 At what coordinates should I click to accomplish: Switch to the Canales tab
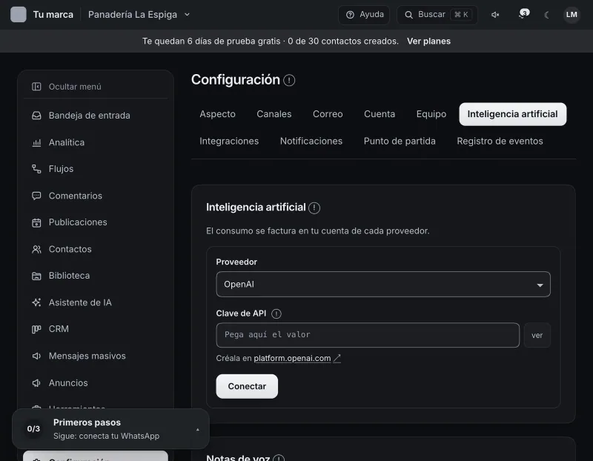tap(274, 114)
